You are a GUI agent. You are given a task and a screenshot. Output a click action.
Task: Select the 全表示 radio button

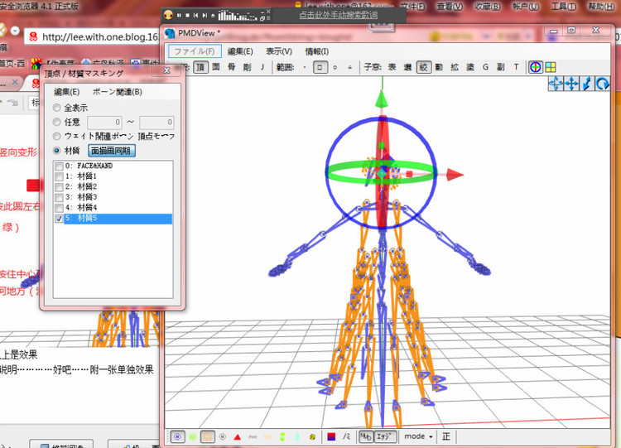(56, 108)
